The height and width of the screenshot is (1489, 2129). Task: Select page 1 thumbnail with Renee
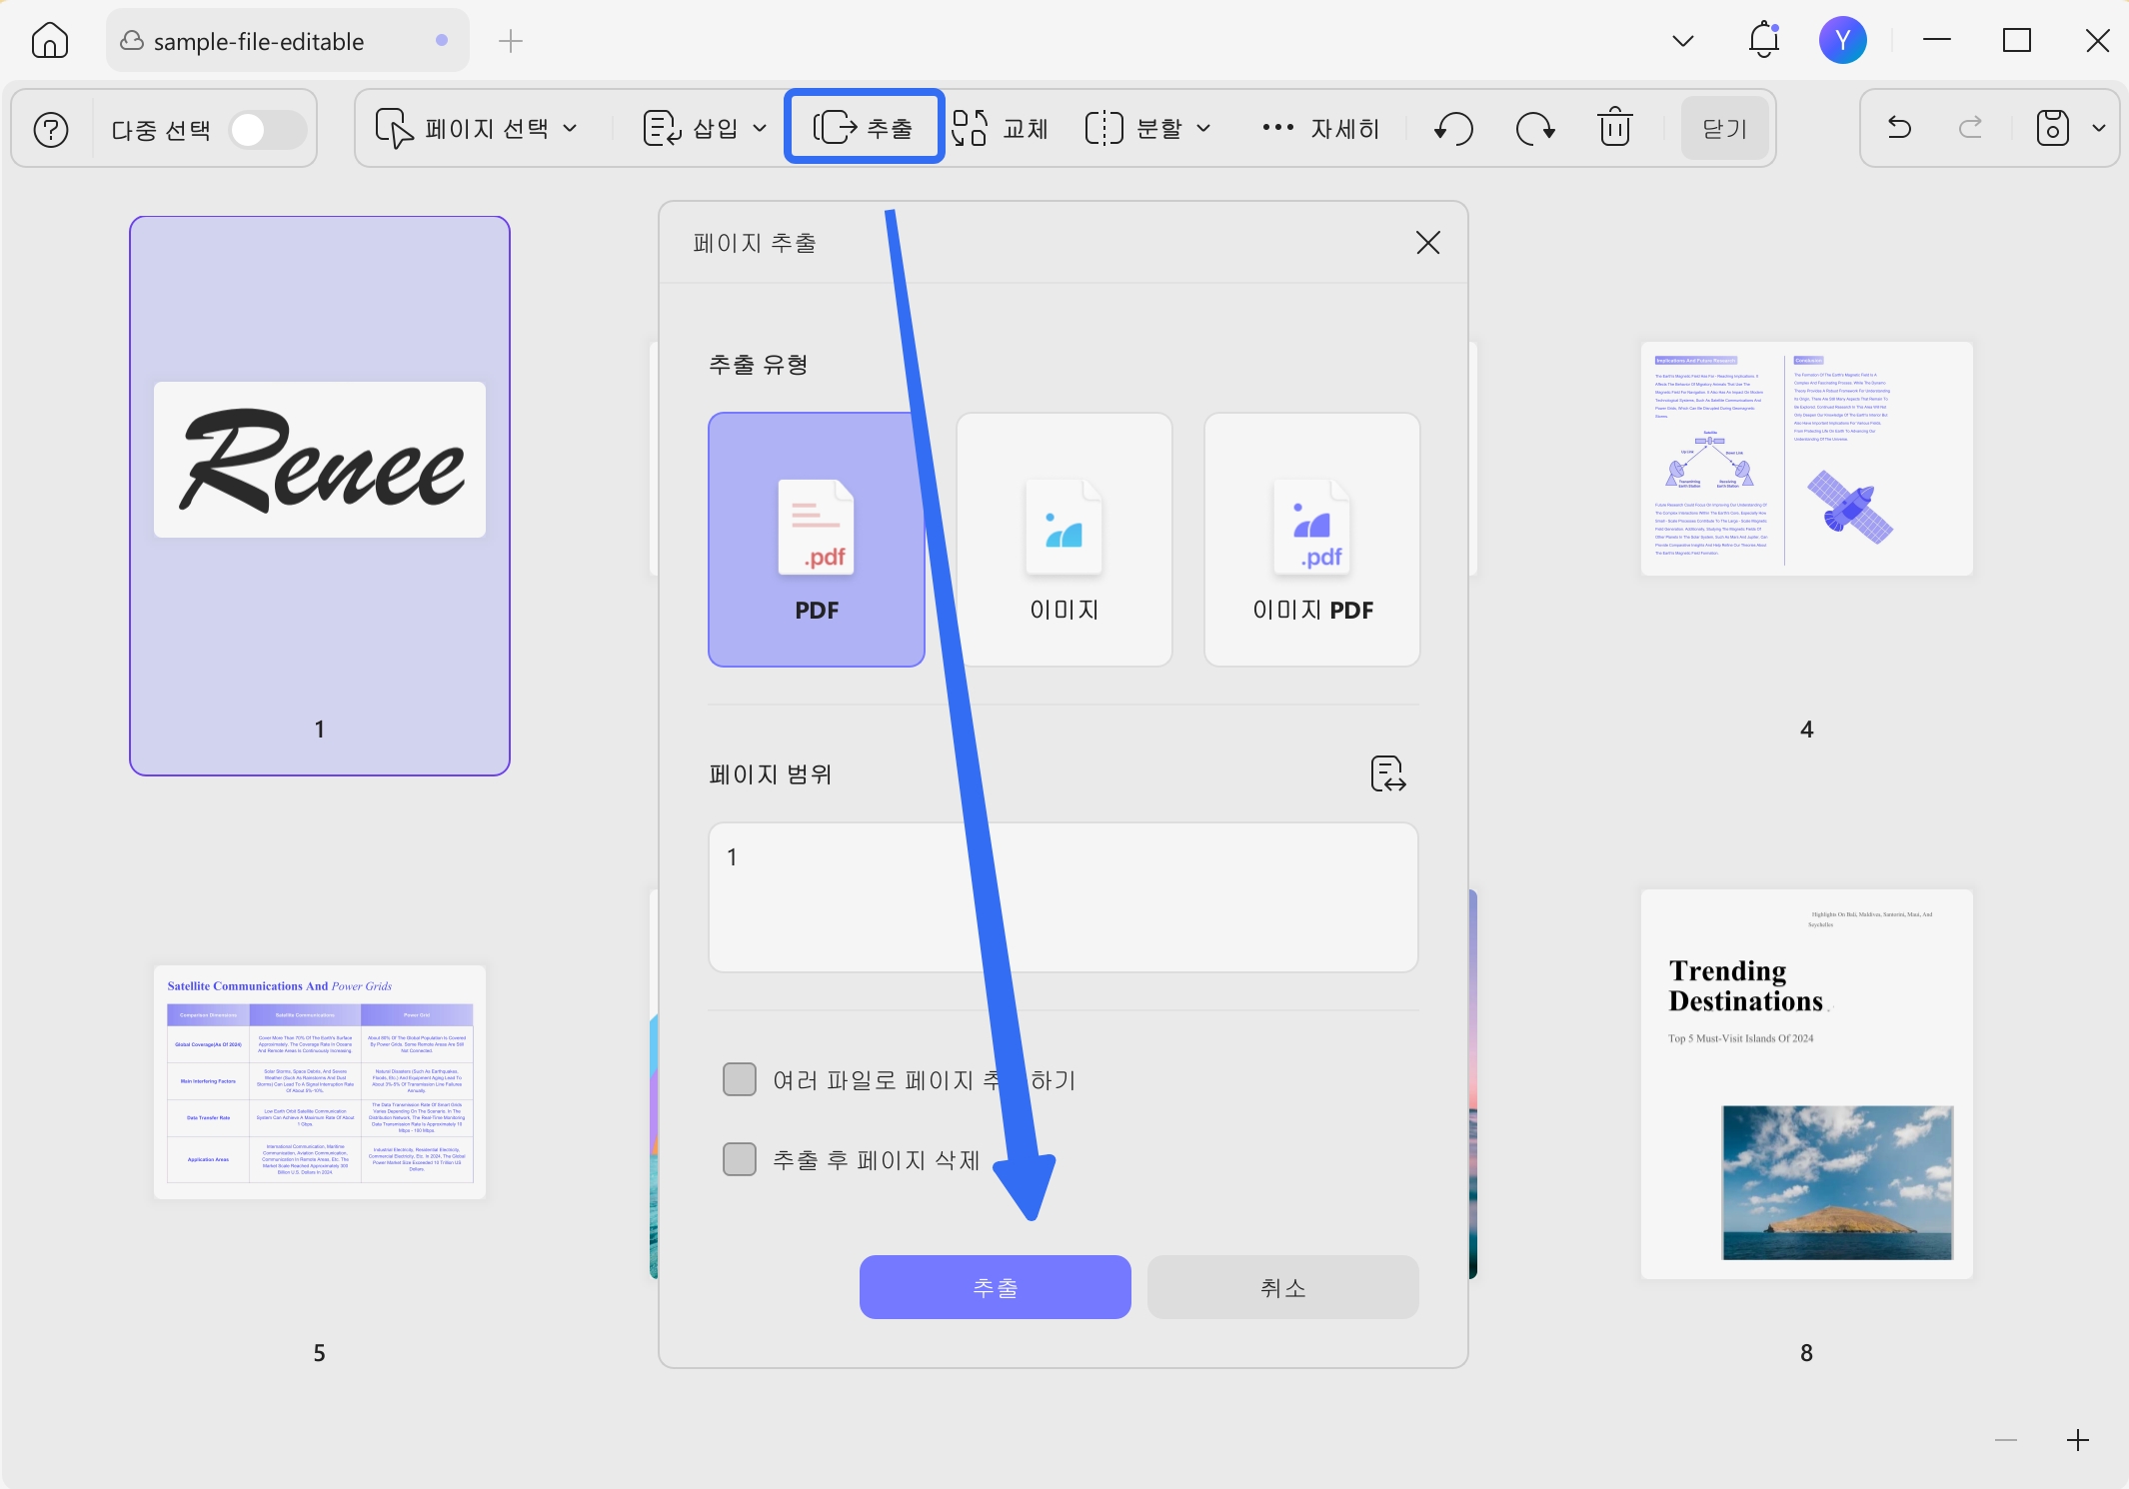[320, 496]
